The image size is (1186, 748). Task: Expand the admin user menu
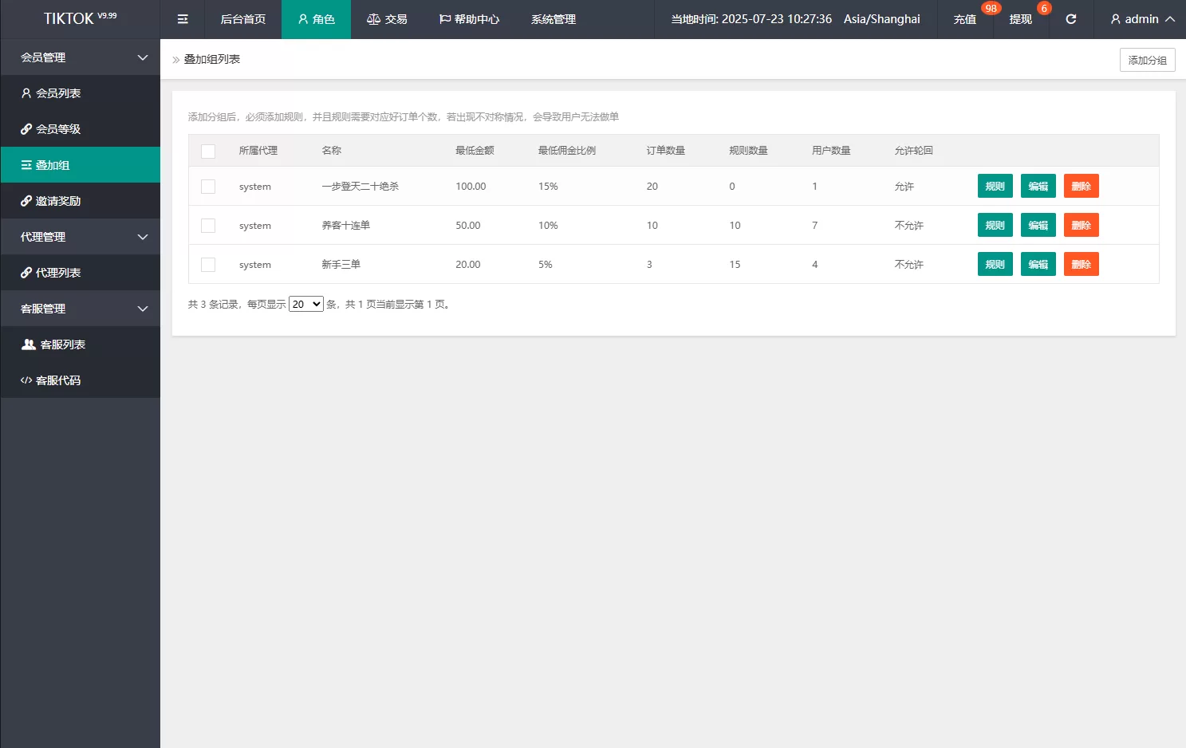pos(1142,19)
